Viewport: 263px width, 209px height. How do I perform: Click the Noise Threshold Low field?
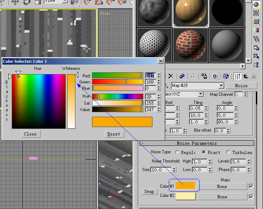[x=200, y=170]
